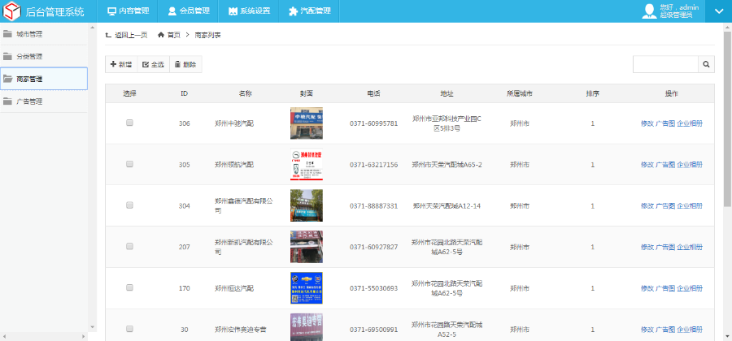Click the 新增 plus add button
The height and width of the screenshot is (341, 732).
(x=121, y=64)
